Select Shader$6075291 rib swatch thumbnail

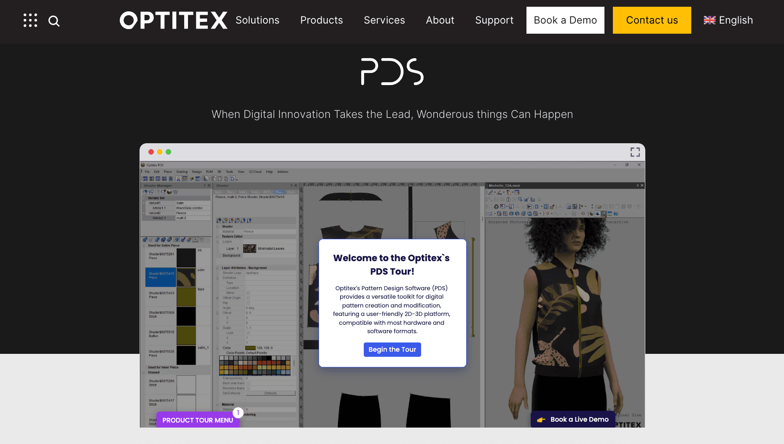coord(186,258)
